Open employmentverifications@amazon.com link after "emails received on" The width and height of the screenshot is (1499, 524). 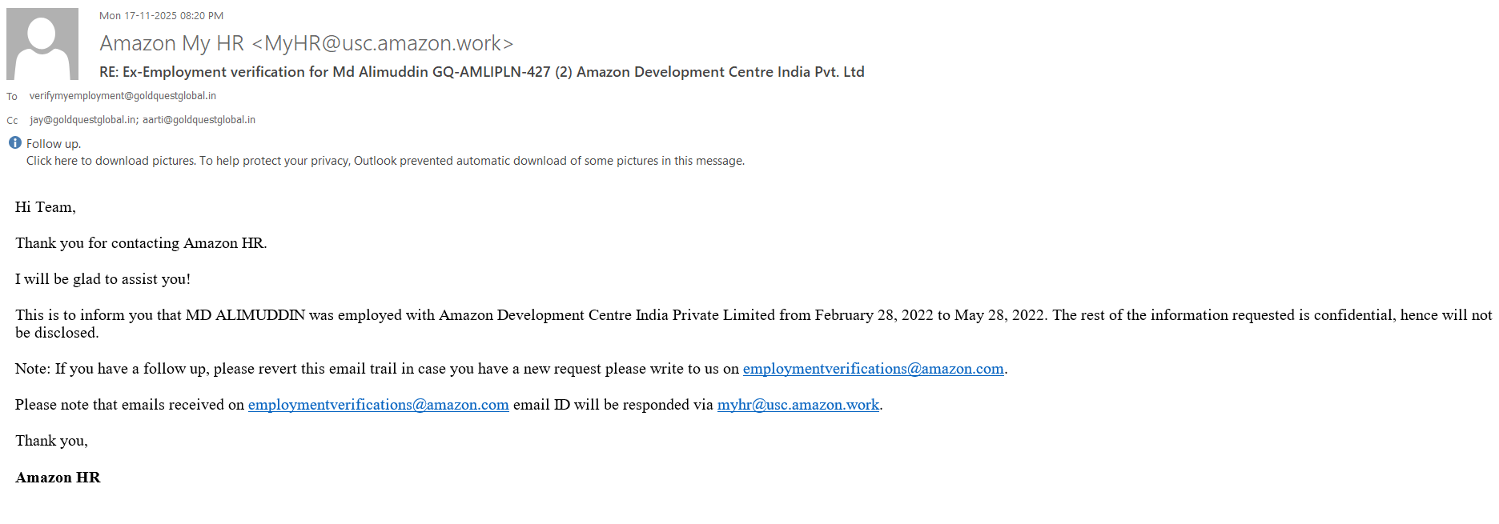(378, 405)
